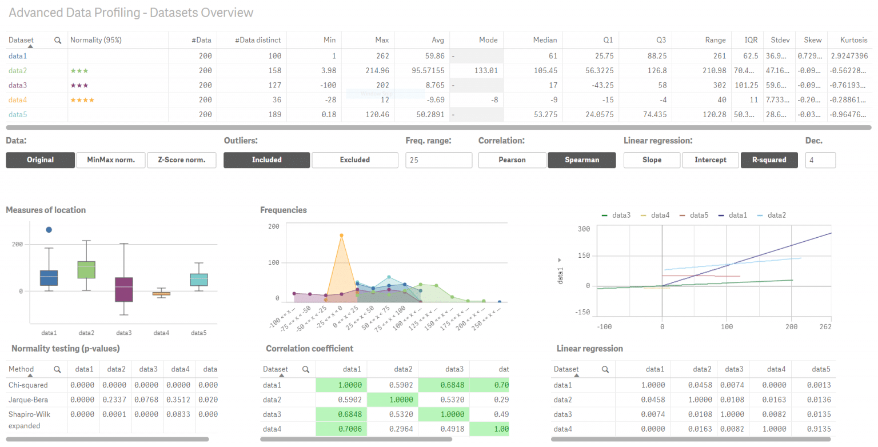Select the R-squared option
Viewport: 878px width, 447px height.
click(x=769, y=160)
